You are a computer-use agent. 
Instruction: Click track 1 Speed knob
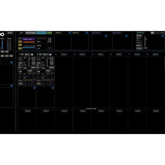[x=30, y=76]
